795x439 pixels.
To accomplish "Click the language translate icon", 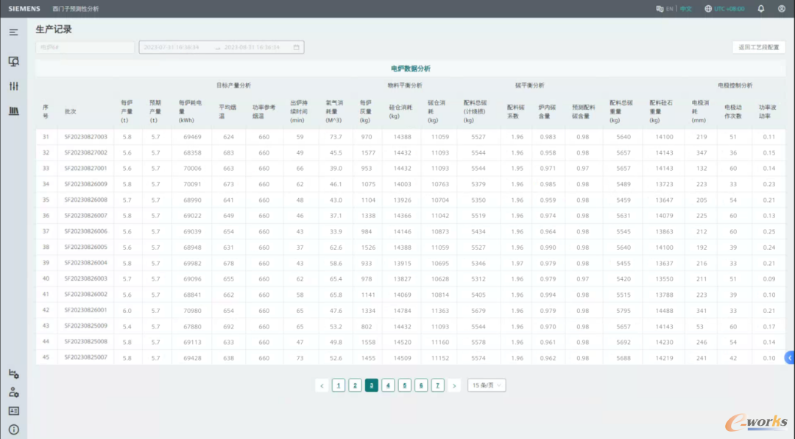I will point(660,9).
